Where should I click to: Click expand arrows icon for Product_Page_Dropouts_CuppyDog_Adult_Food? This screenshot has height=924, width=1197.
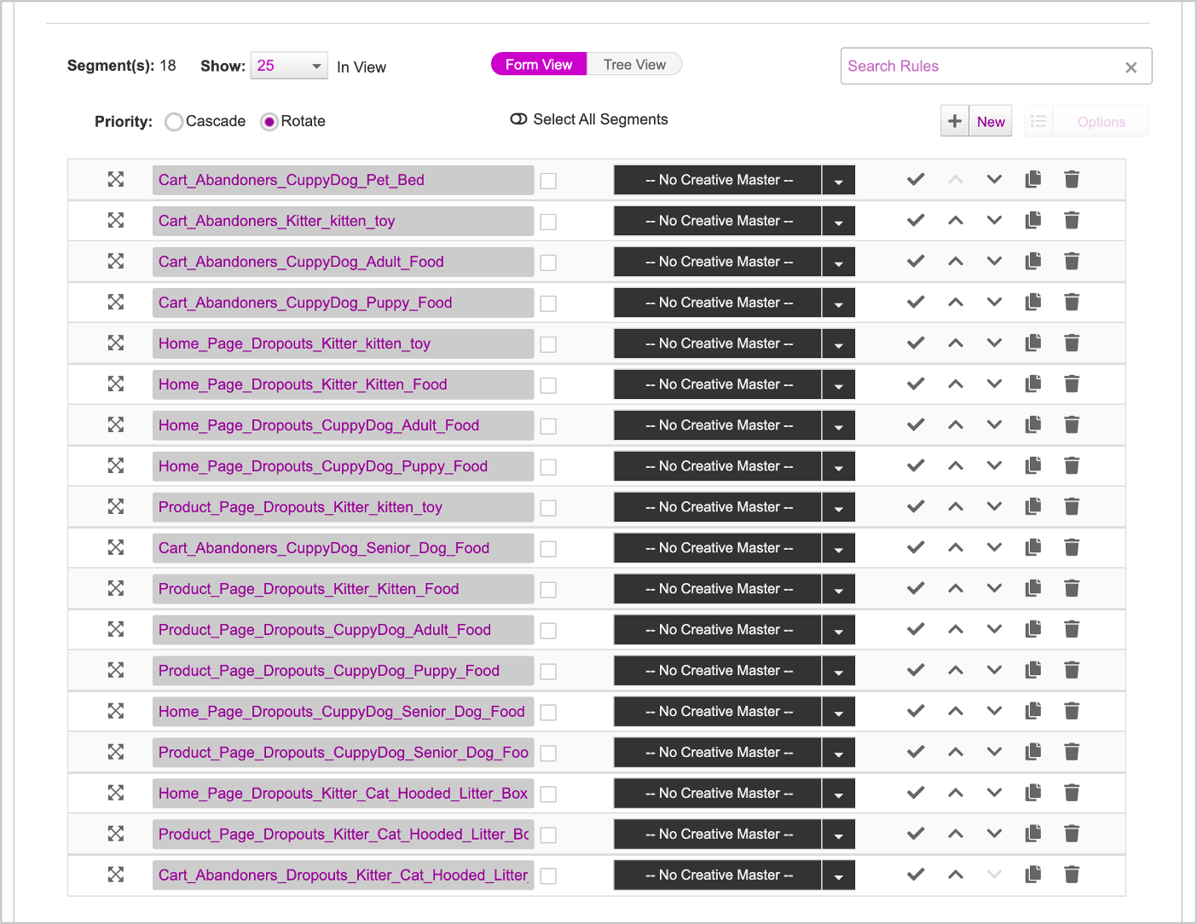pyautogui.click(x=116, y=629)
